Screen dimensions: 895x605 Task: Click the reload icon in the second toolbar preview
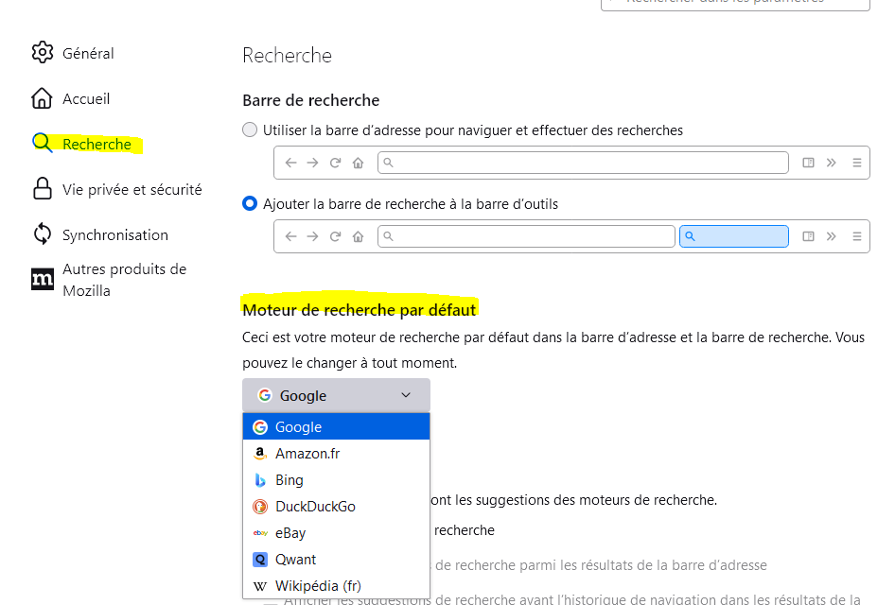(335, 236)
